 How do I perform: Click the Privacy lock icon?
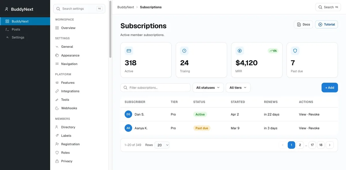pos(57,161)
